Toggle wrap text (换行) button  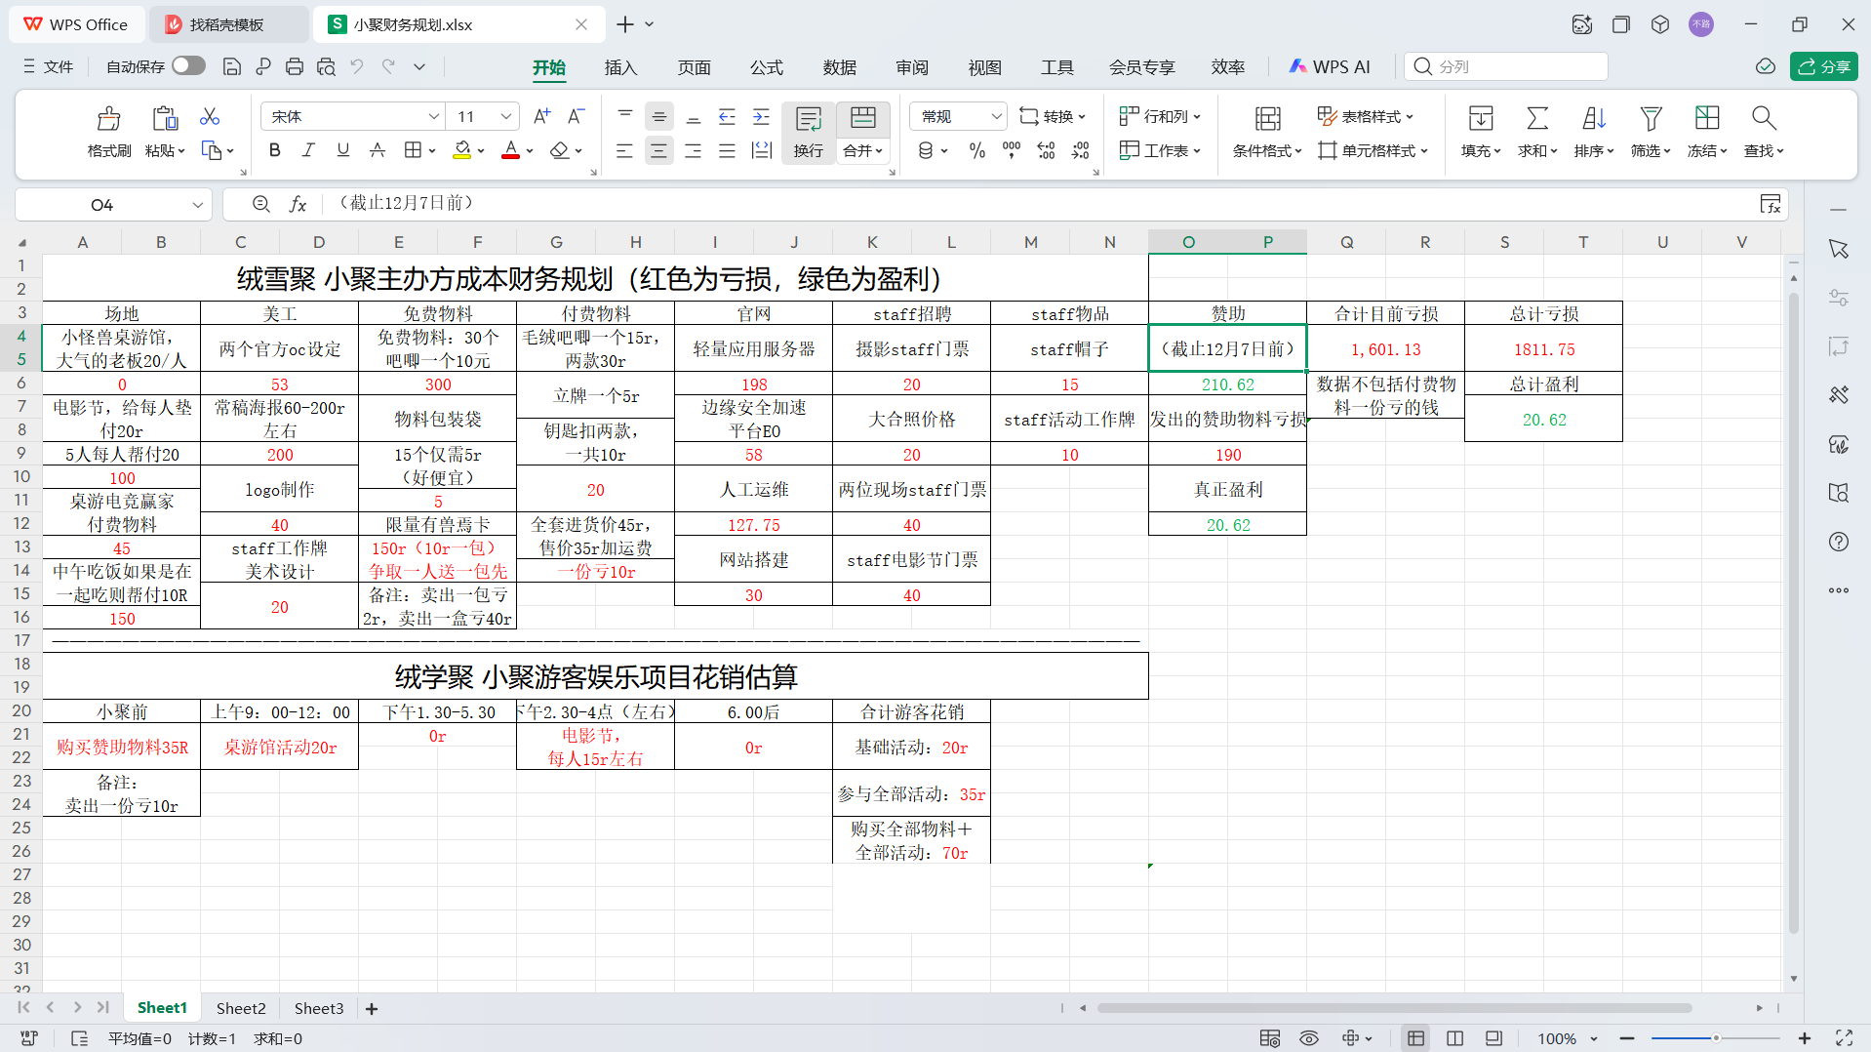click(x=808, y=132)
